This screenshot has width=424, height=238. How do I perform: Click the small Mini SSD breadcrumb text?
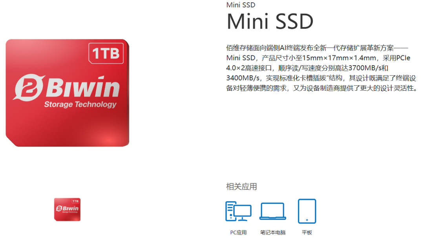click(241, 5)
